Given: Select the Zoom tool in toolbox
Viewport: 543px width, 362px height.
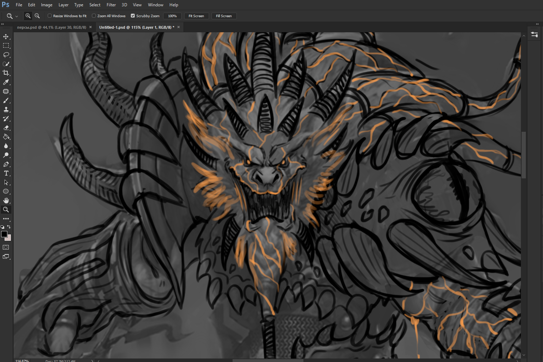Looking at the screenshot, I should point(6,210).
